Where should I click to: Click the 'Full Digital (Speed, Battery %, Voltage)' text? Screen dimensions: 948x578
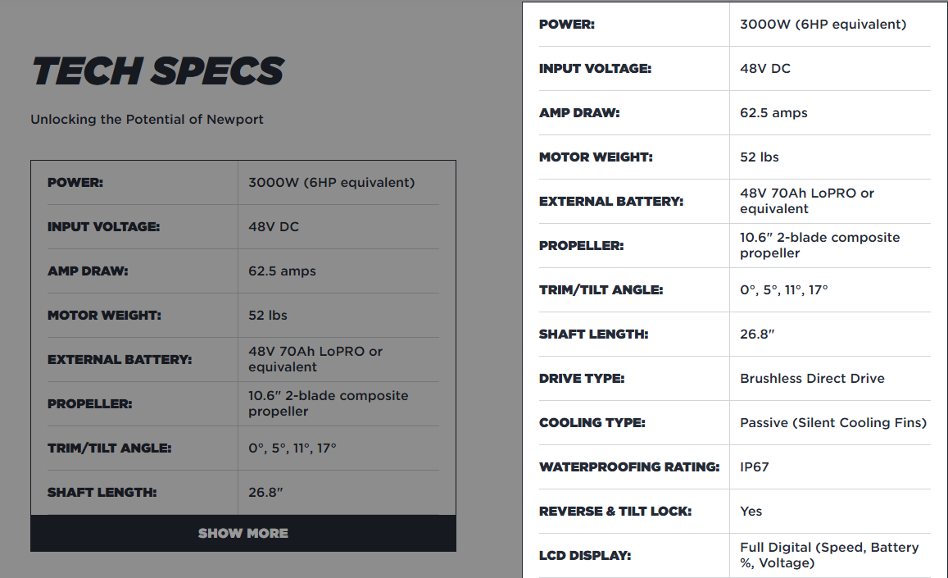pyautogui.click(x=829, y=555)
